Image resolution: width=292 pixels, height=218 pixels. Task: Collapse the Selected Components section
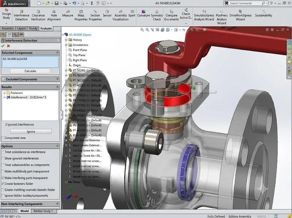click(x=57, y=52)
